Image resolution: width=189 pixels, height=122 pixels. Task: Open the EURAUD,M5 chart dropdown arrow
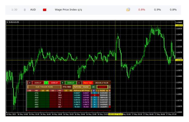(8, 22)
